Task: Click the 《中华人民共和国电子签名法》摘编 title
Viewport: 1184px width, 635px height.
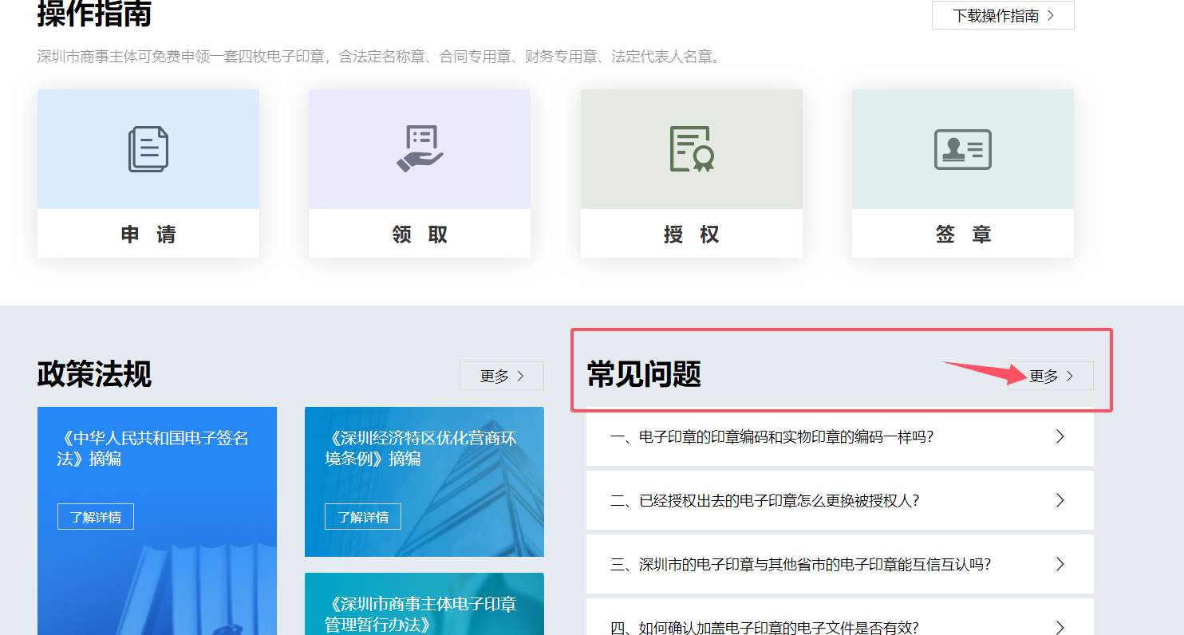Action: [x=153, y=448]
